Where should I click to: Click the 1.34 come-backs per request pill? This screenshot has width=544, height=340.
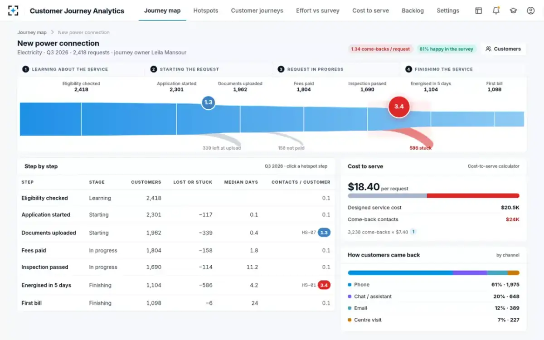coord(380,49)
